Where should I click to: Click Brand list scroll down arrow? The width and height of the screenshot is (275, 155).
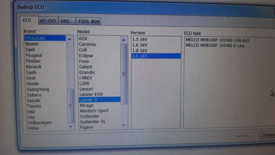click(71, 127)
